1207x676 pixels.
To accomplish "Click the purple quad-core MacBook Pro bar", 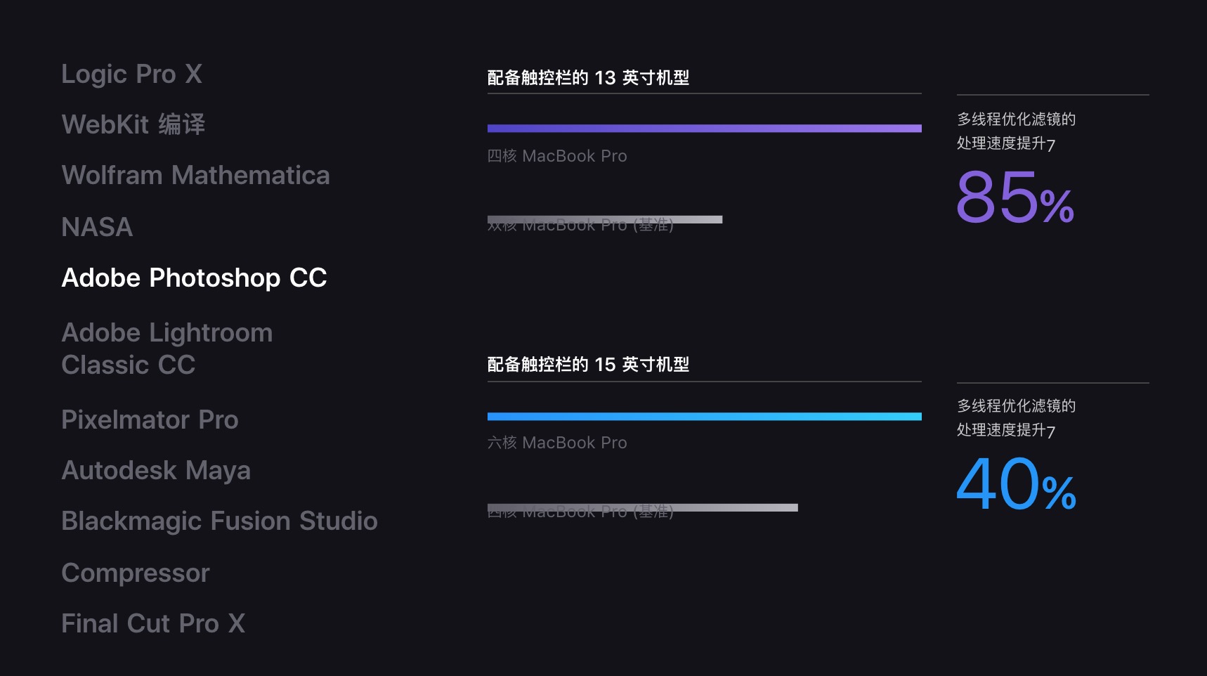I will [x=705, y=129].
